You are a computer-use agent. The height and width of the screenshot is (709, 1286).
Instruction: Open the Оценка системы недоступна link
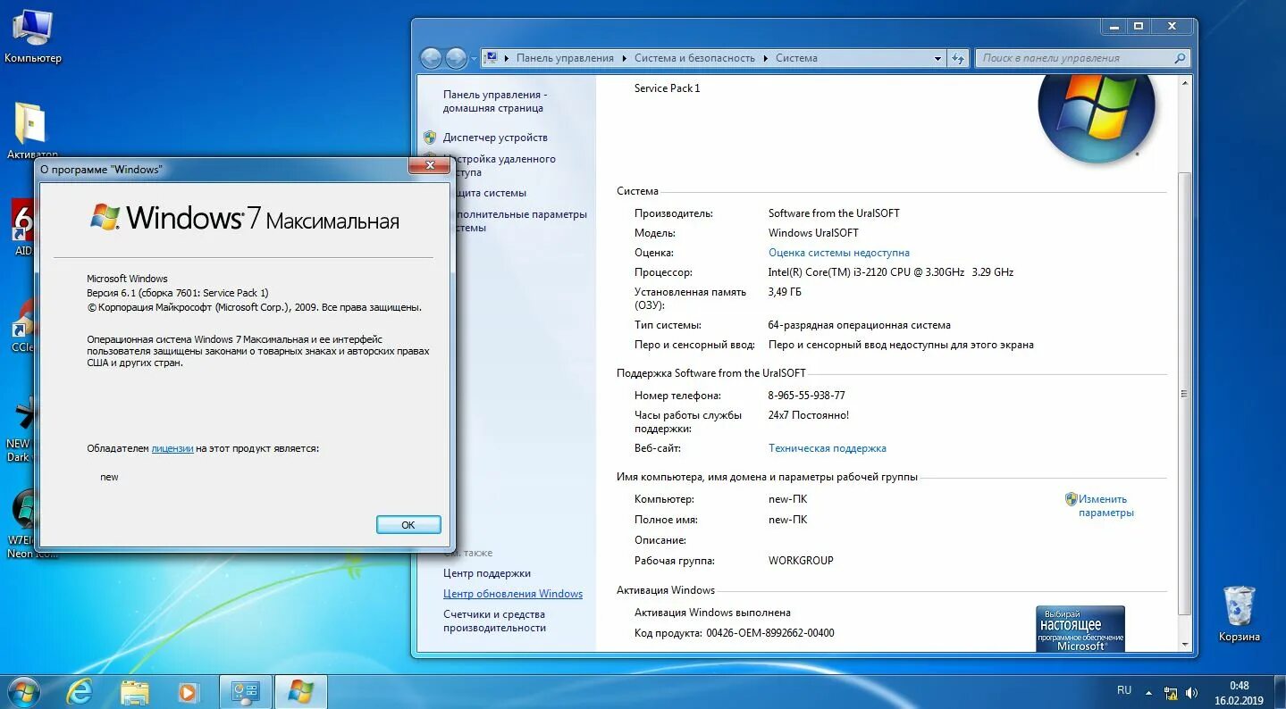pyautogui.click(x=839, y=253)
